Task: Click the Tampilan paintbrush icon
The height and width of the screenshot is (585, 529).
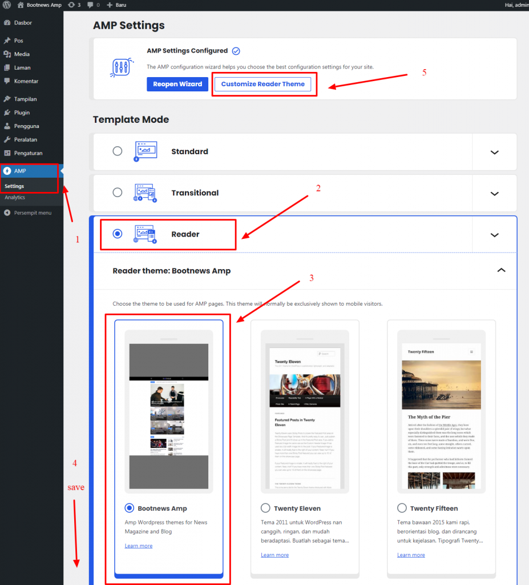Action: tap(7, 99)
